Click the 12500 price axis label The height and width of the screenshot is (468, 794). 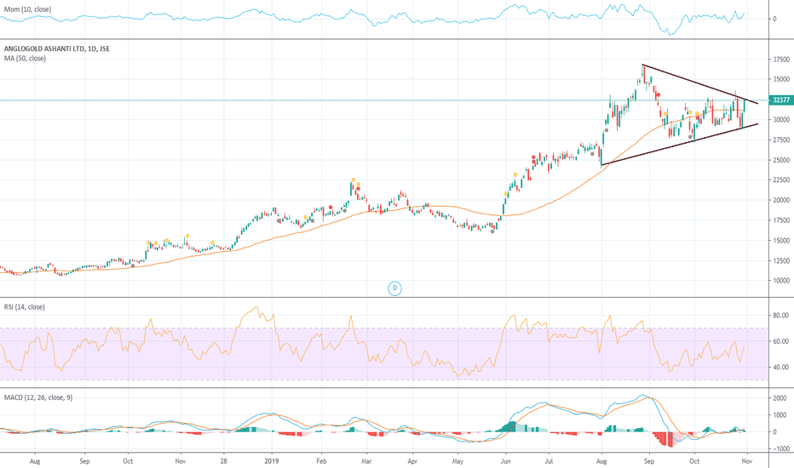[x=781, y=261]
